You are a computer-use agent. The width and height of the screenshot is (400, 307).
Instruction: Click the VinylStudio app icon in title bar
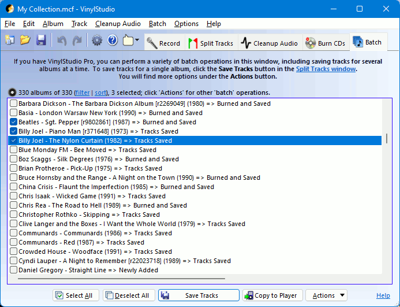coord(10,9)
